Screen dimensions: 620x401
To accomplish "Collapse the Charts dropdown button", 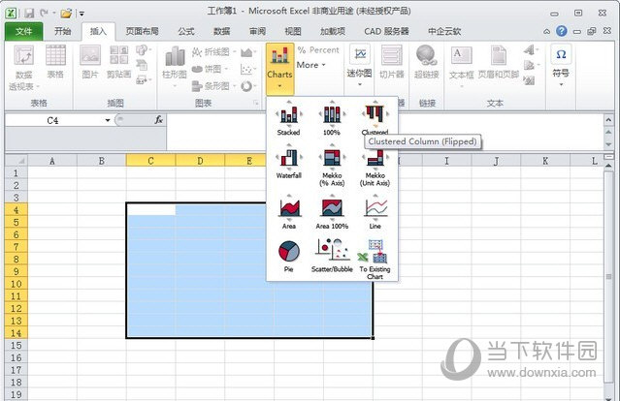I will pos(278,66).
